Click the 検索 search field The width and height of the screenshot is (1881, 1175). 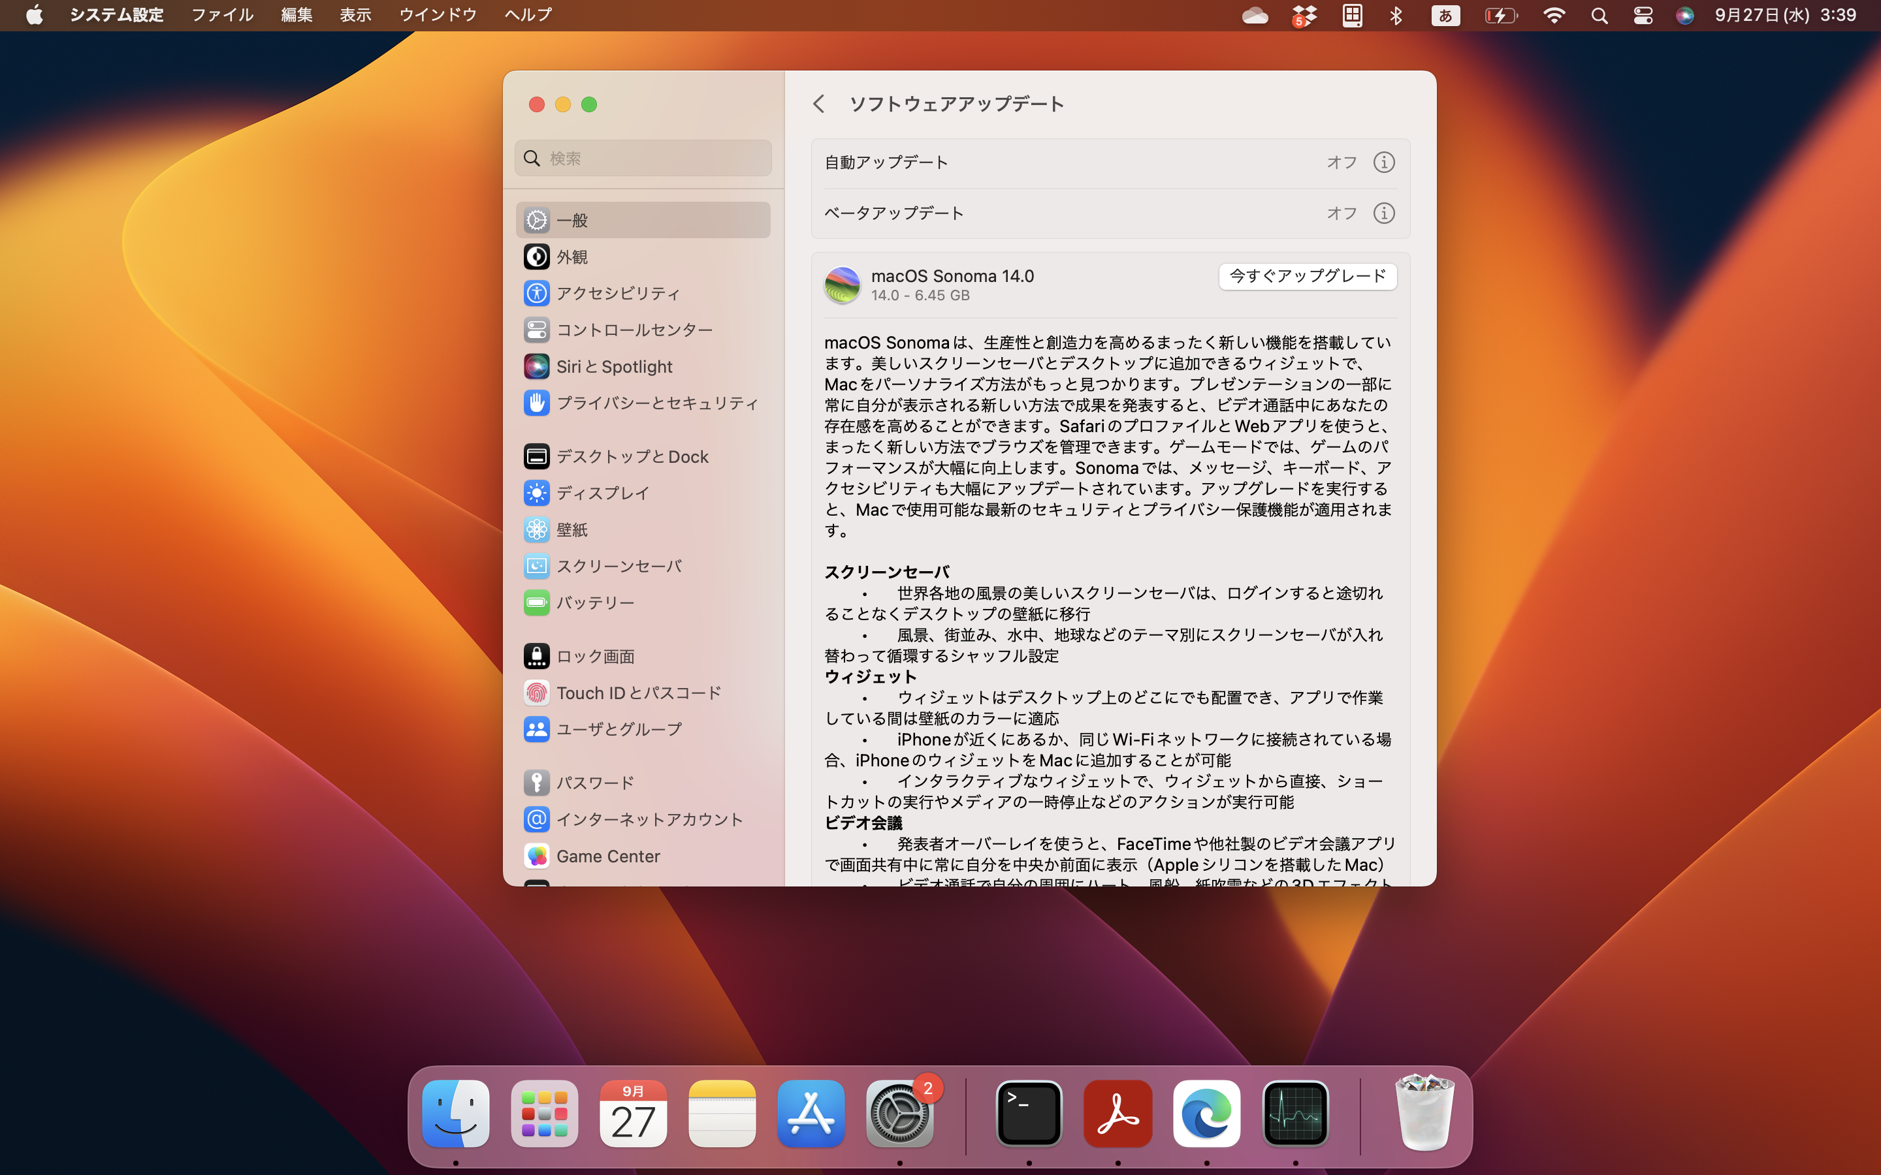click(x=643, y=158)
